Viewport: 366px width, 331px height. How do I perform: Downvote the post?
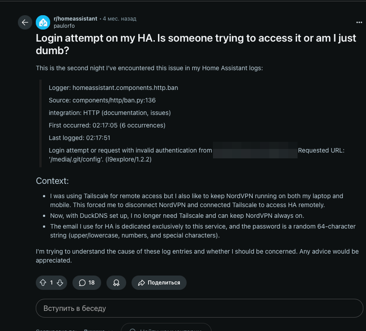coord(60,283)
